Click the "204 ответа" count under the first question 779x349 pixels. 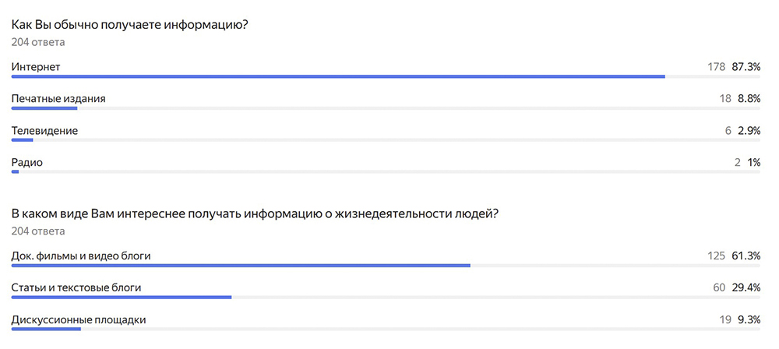(38, 42)
